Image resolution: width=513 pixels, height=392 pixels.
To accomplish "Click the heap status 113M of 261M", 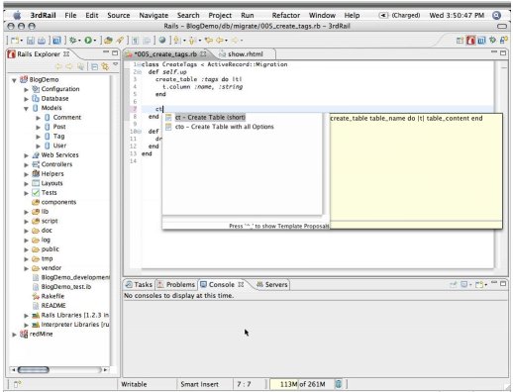I will pos(301,384).
